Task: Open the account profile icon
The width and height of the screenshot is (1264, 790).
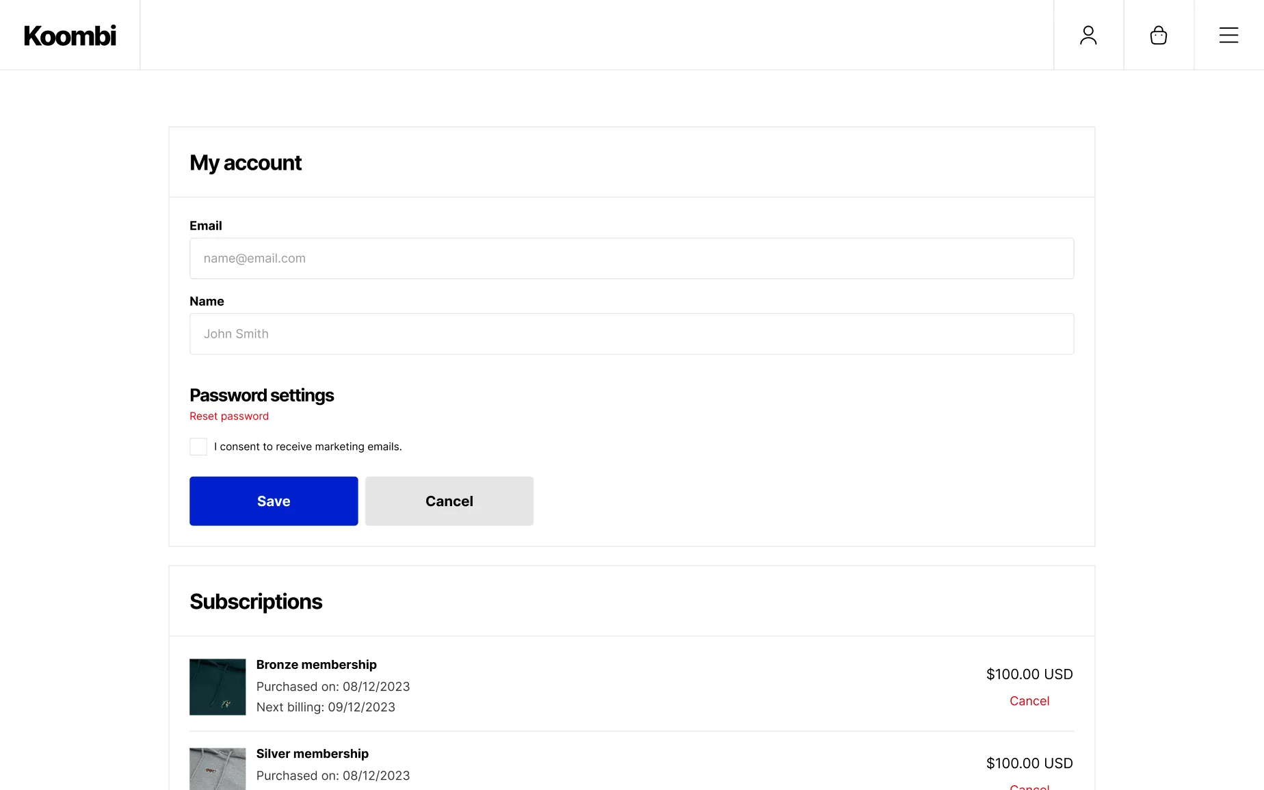Action: click(1088, 34)
